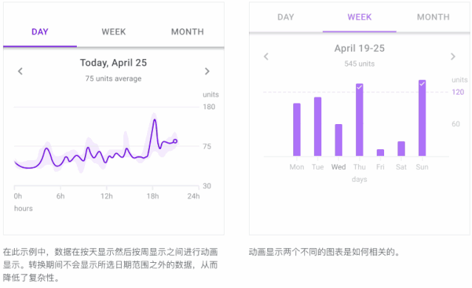Switch to WEEK tab in the left chart
This screenshot has width=472, height=288.
[114, 32]
